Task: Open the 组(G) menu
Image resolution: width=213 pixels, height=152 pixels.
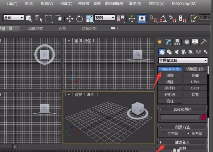Action: [x=29, y=4]
